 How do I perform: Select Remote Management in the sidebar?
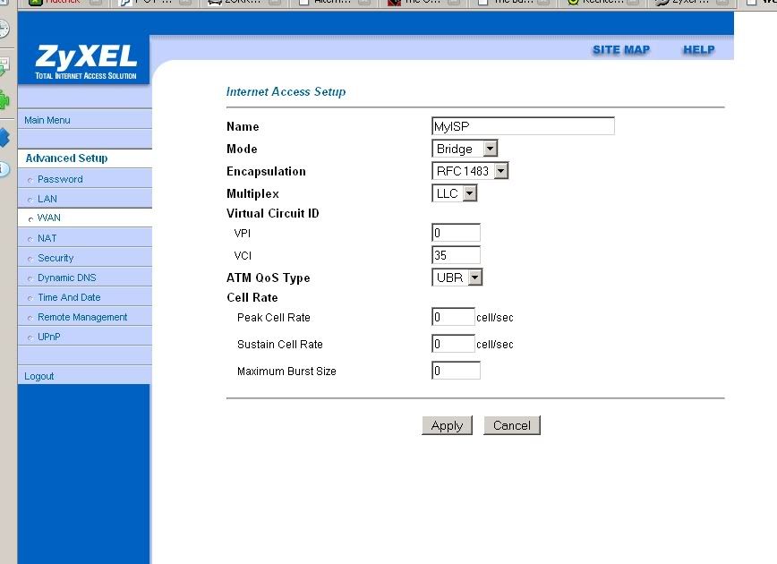[82, 317]
